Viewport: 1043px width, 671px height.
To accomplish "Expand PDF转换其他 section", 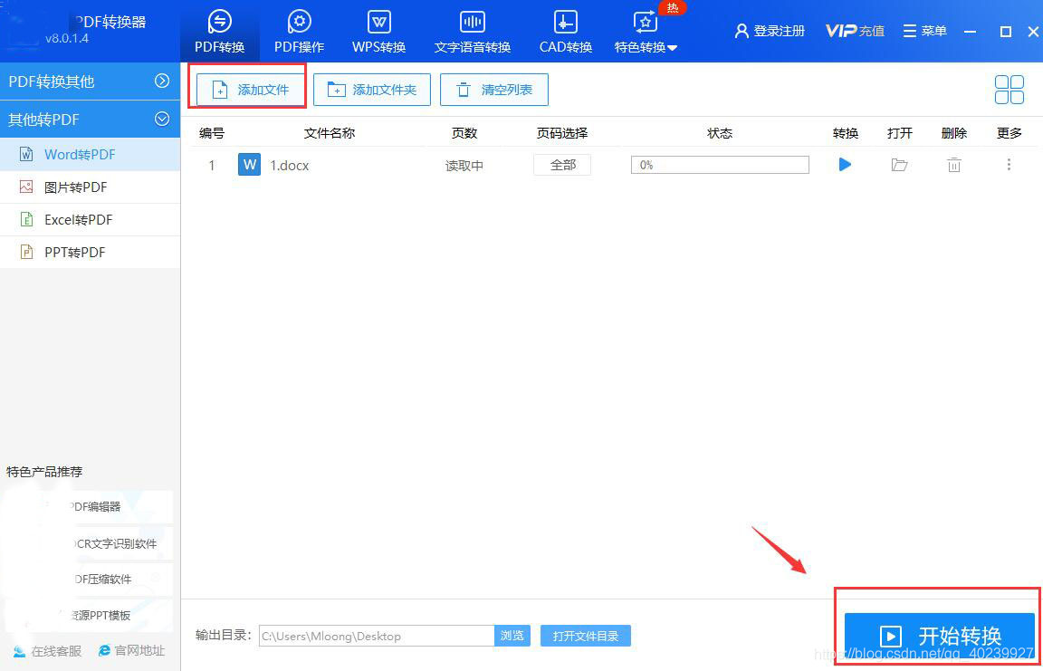I will coord(90,81).
